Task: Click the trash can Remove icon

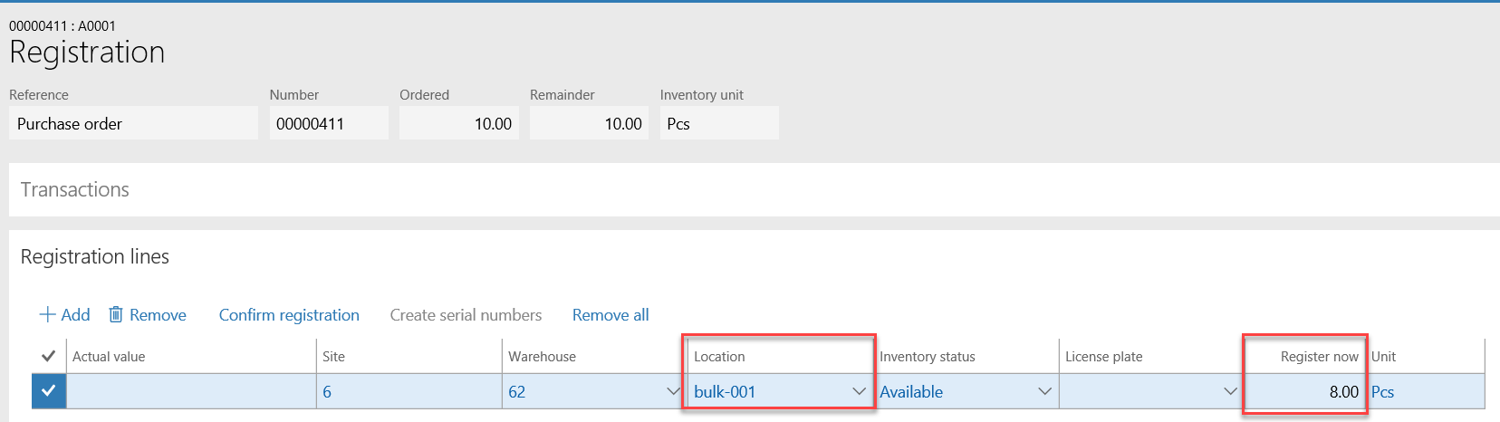Action: 116,314
